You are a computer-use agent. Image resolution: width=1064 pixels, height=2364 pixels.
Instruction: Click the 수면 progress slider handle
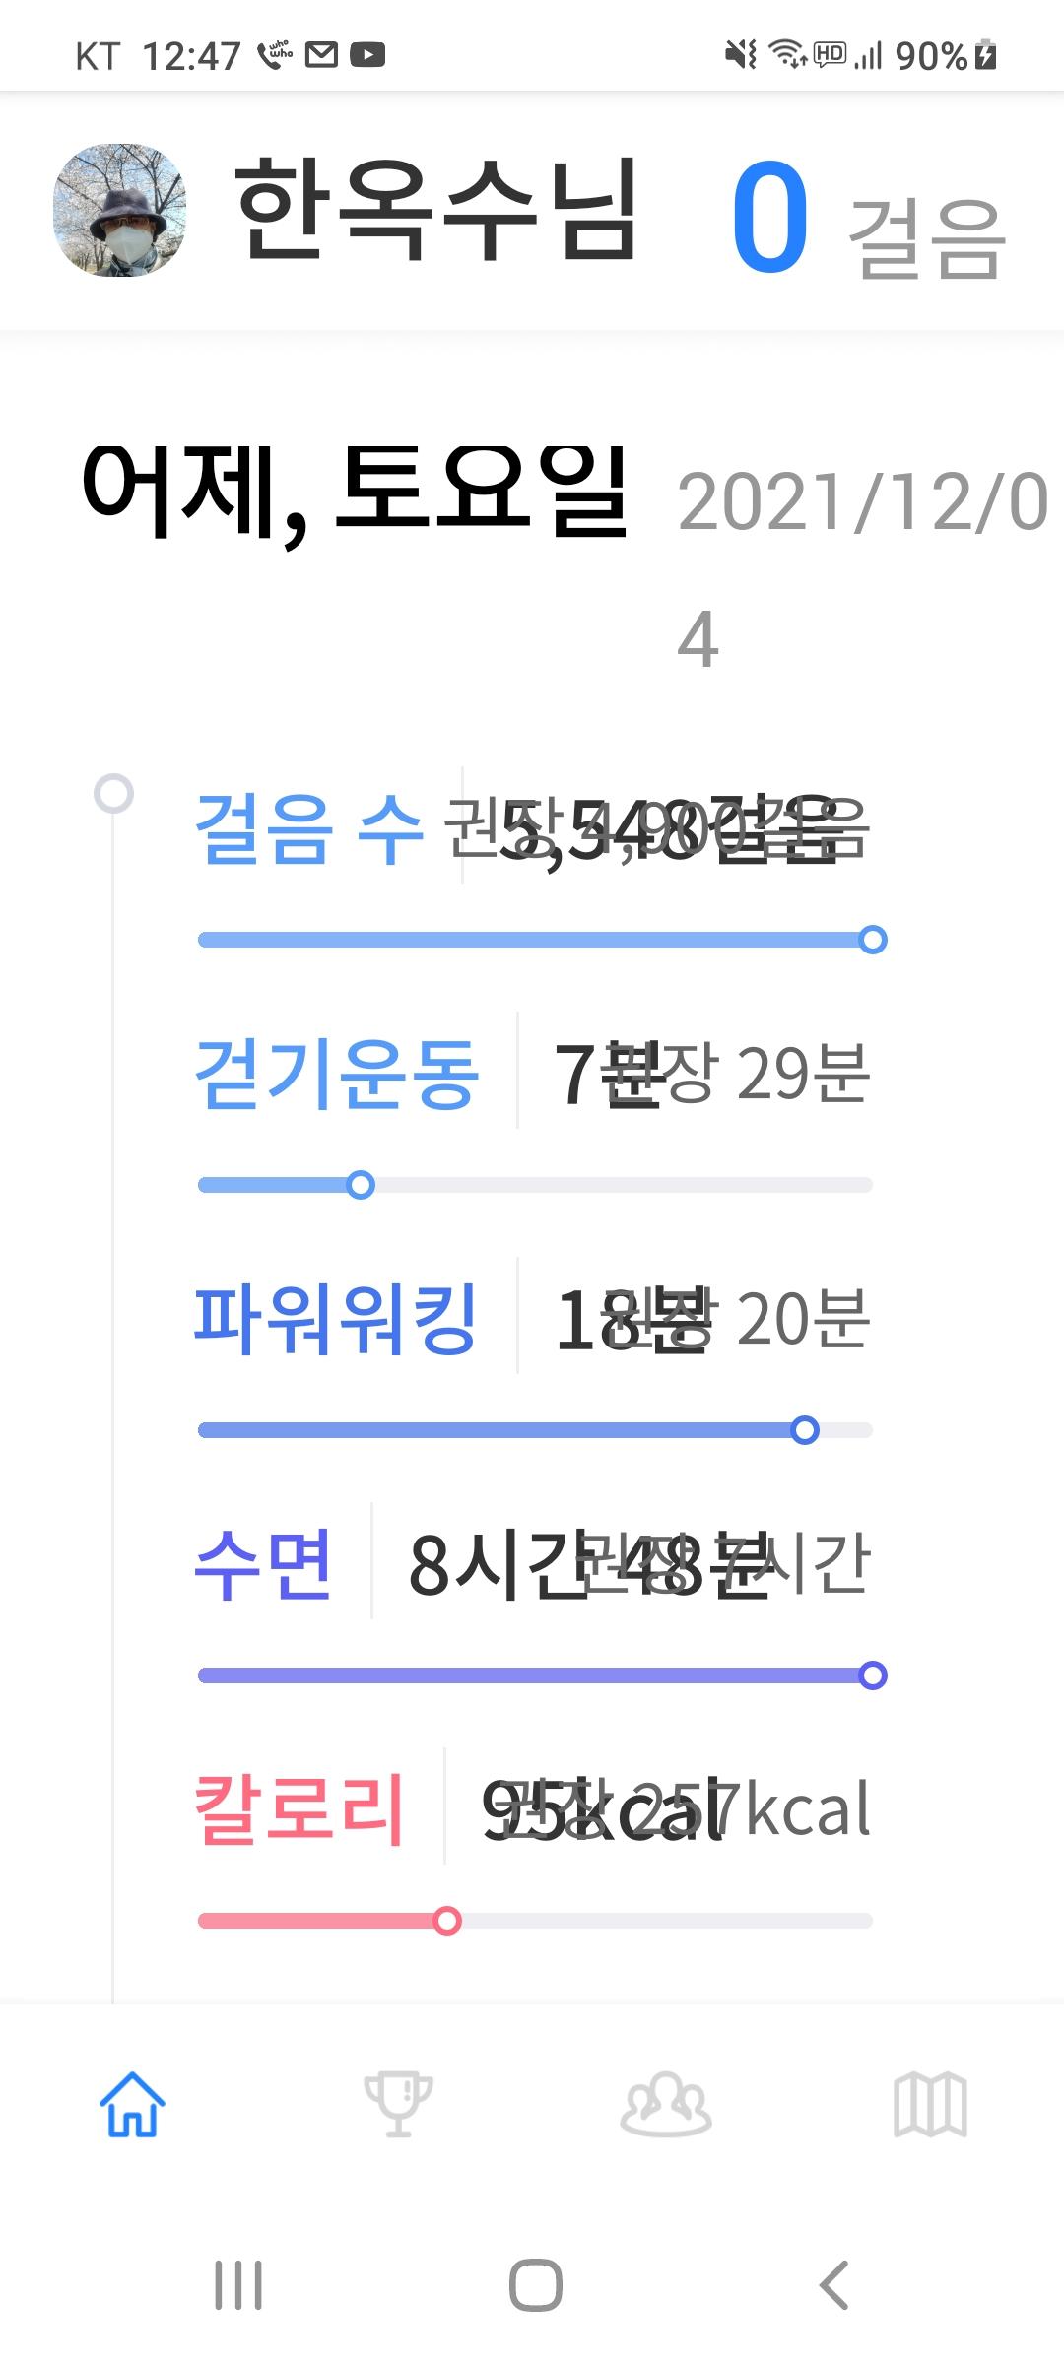[x=872, y=1675]
